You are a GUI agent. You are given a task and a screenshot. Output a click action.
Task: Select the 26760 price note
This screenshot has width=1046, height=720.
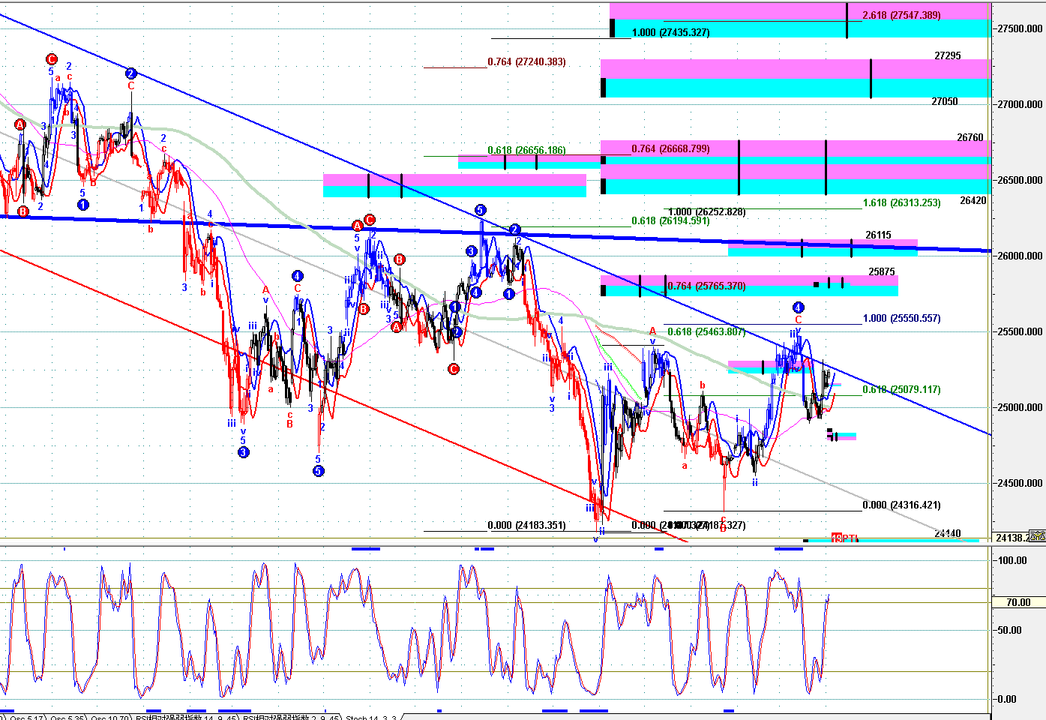click(970, 137)
